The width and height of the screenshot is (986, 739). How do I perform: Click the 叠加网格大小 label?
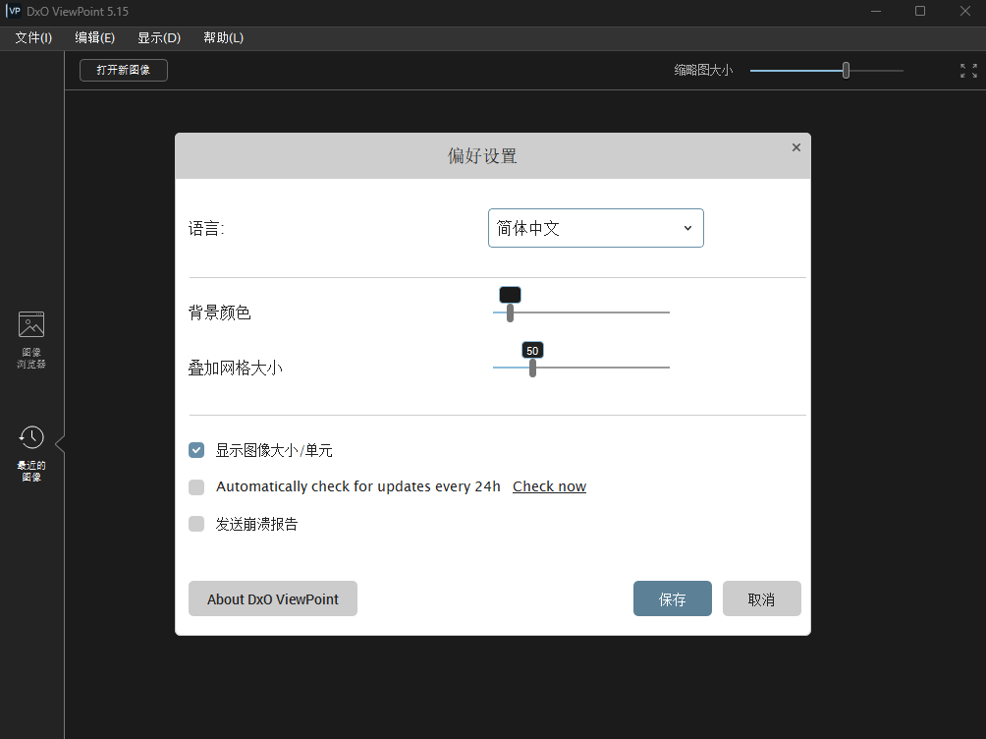(235, 369)
